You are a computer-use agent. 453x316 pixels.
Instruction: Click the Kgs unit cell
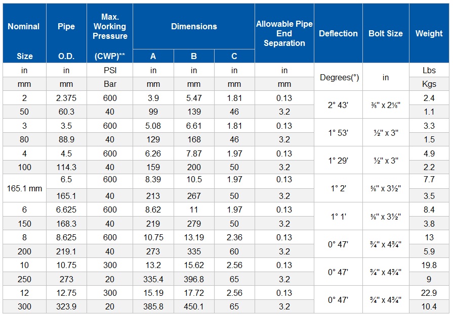(x=429, y=84)
